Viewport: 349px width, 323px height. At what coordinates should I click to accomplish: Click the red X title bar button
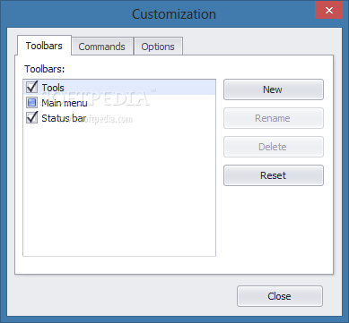[x=329, y=11]
